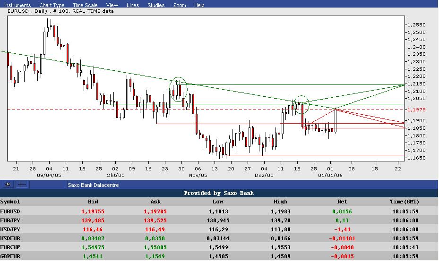Open the View menu
This screenshot has height=261, width=439.
coord(112,5)
